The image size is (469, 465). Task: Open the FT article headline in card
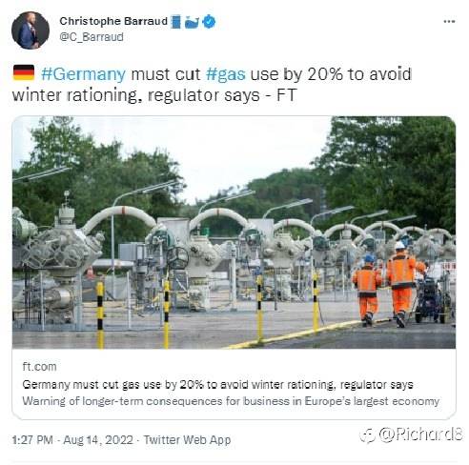click(217, 385)
